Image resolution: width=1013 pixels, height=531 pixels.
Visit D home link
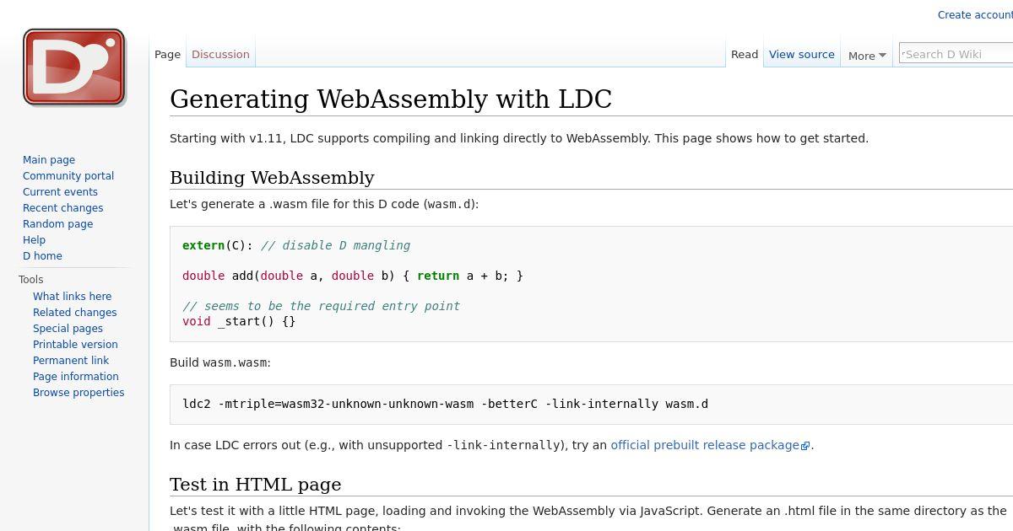point(42,255)
